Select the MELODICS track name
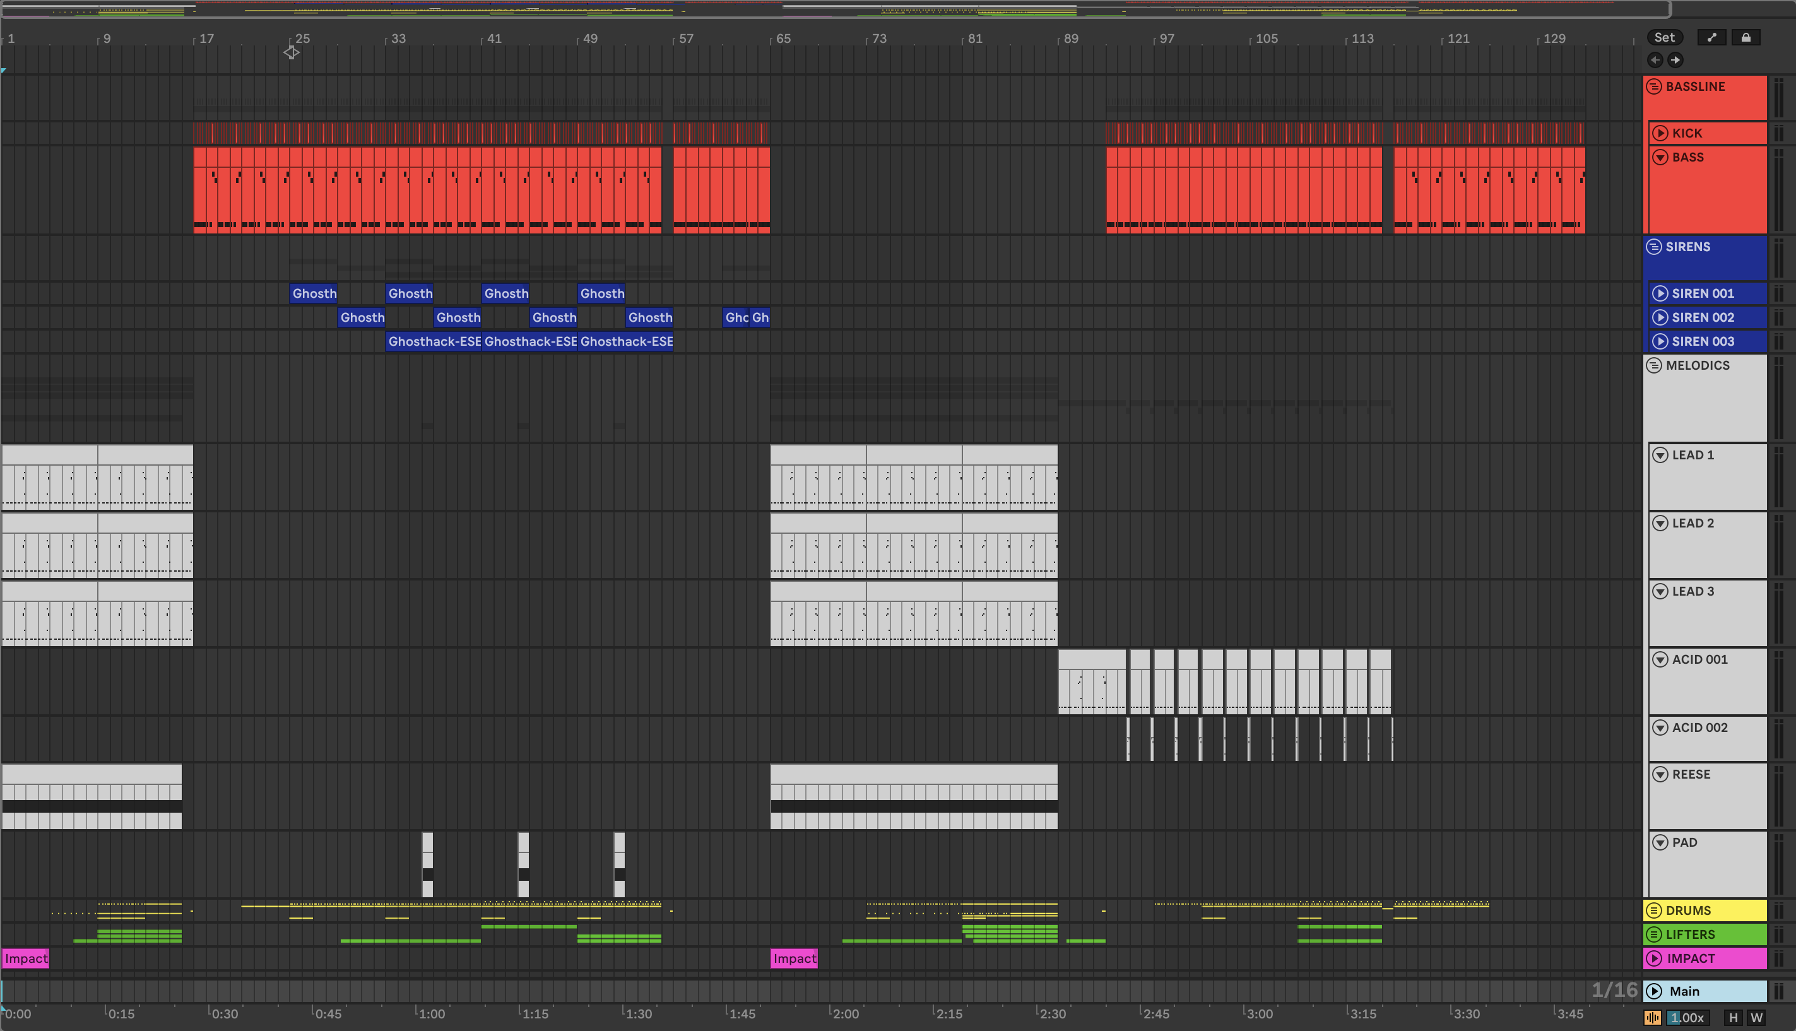The image size is (1796, 1031). click(x=1698, y=365)
